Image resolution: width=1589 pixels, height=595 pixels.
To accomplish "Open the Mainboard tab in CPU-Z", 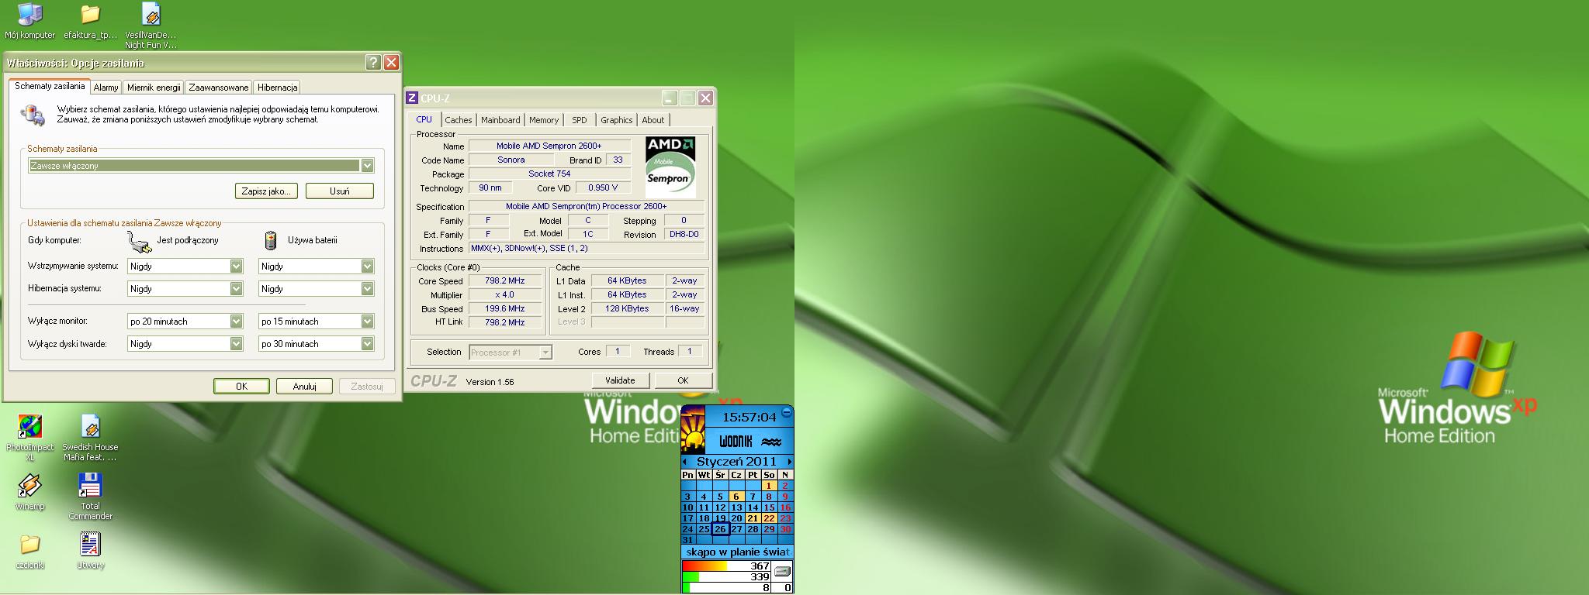I will pyautogui.click(x=500, y=120).
